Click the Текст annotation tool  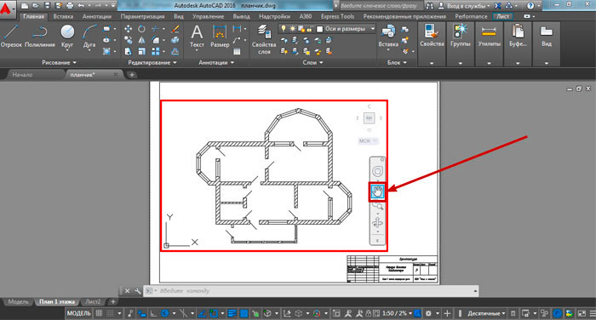pyautogui.click(x=197, y=37)
